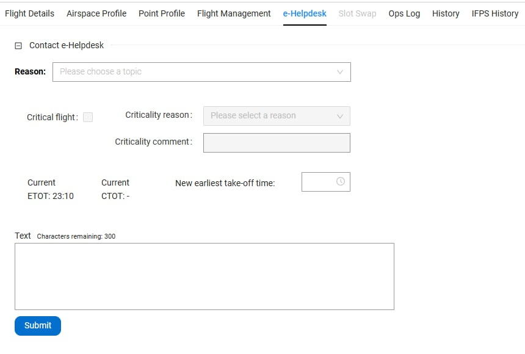Open the Slot Swap tab

pos(357,13)
